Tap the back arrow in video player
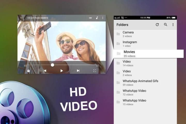Image resolution: width=186 pixels, height=124 pixels. coord(21,18)
